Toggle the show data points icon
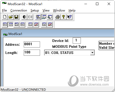Image resolution: width=115 pixels, height=92 pixels. [44, 17]
